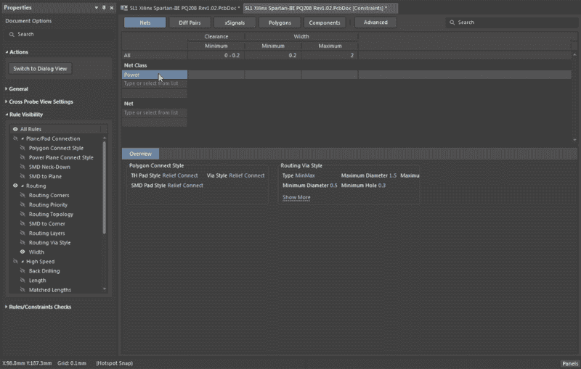
Task: Switch to the xSignals tab
Action: tap(235, 22)
